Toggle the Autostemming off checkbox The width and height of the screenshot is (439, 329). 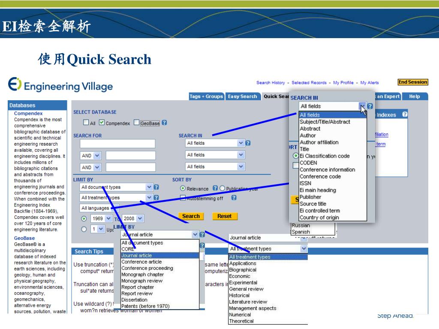(x=183, y=198)
